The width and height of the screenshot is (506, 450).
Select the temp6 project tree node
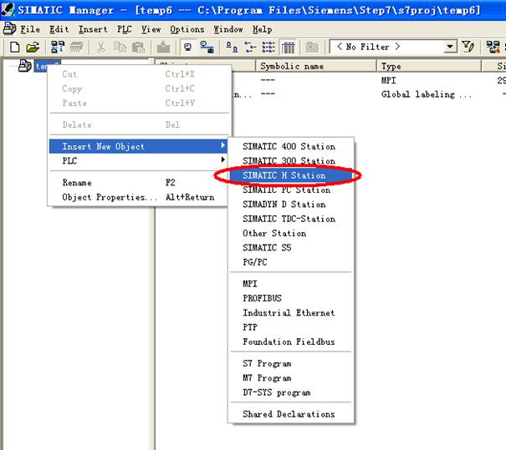[47, 66]
